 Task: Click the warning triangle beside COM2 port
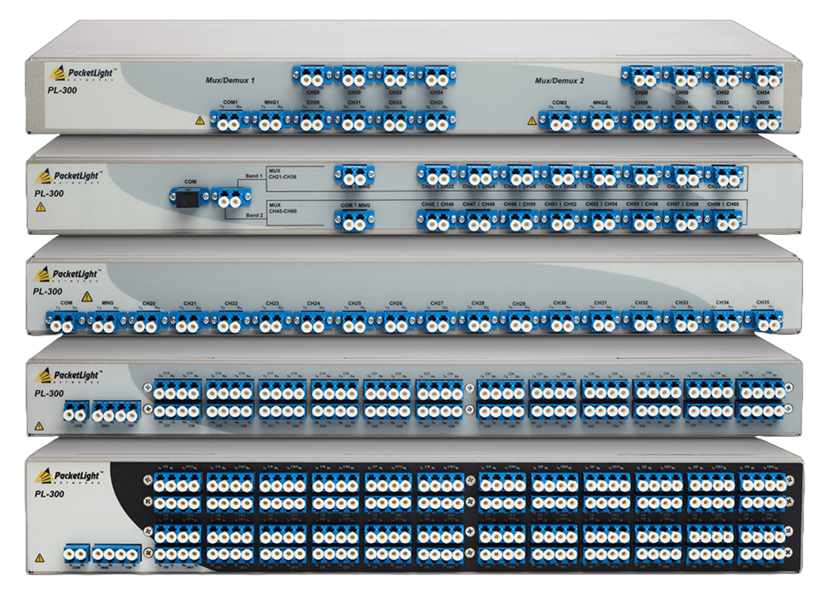point(532,121)
